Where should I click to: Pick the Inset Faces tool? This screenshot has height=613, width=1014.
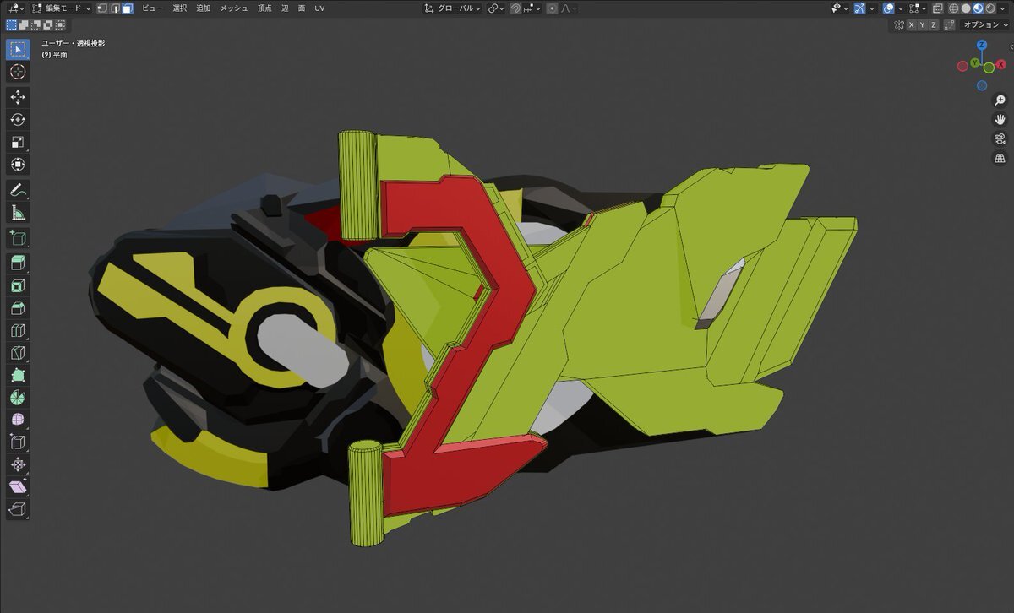(x=18, y=285)
